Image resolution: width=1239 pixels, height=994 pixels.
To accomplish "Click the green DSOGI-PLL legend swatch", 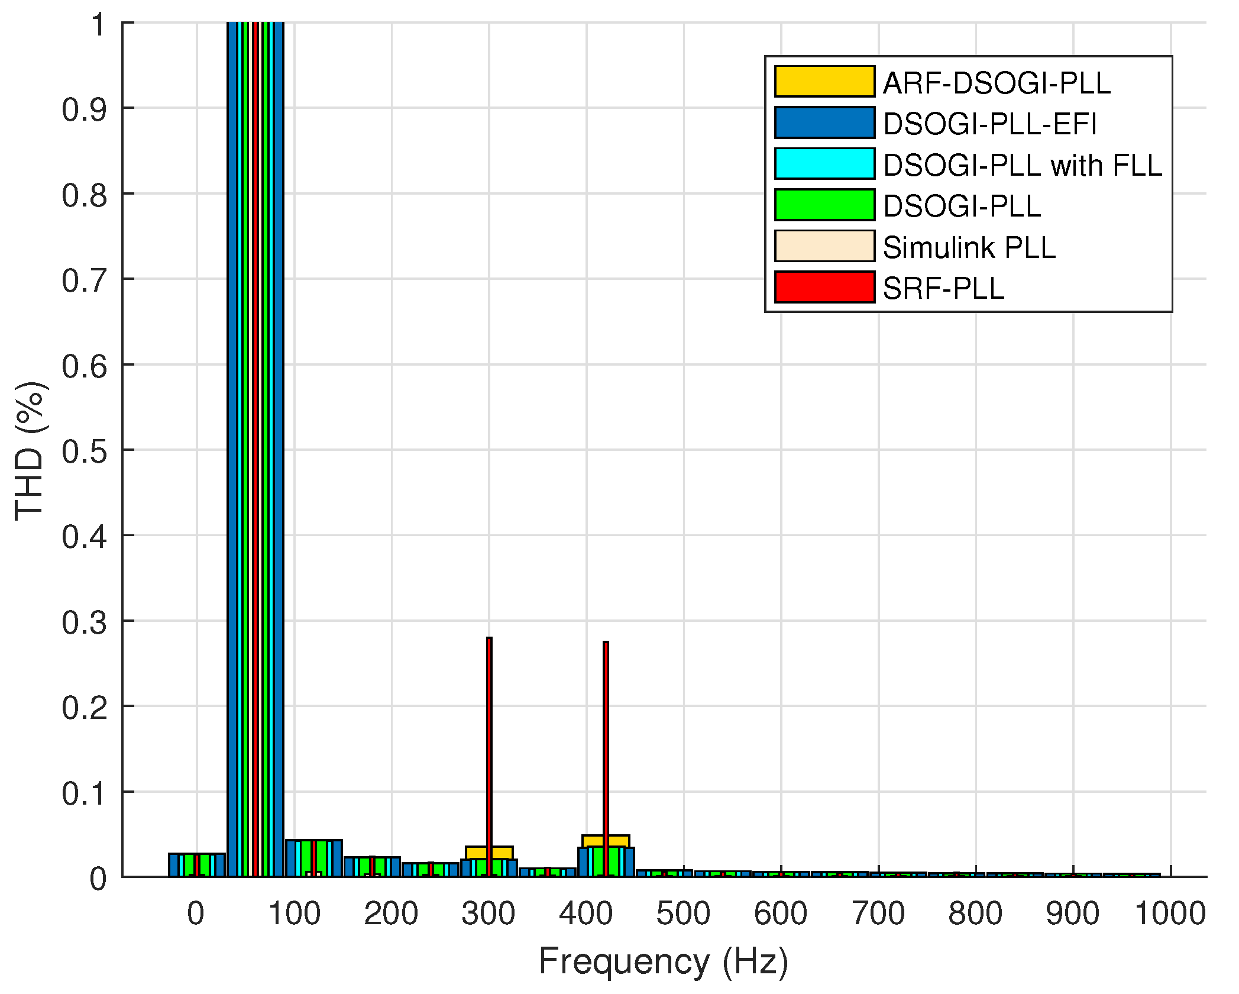I will tap(824, 205).
